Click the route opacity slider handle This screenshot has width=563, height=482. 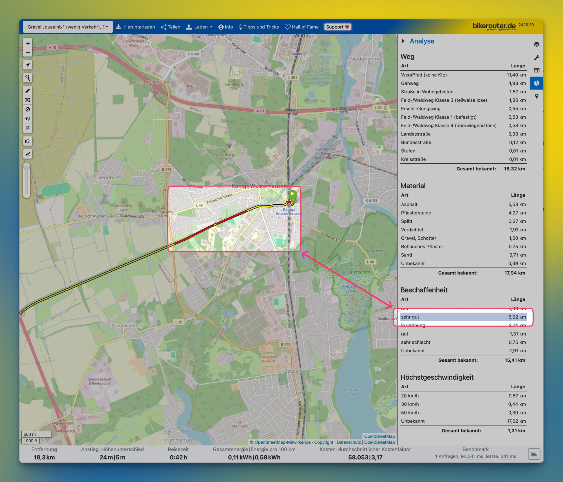click(x=27, y=166)
